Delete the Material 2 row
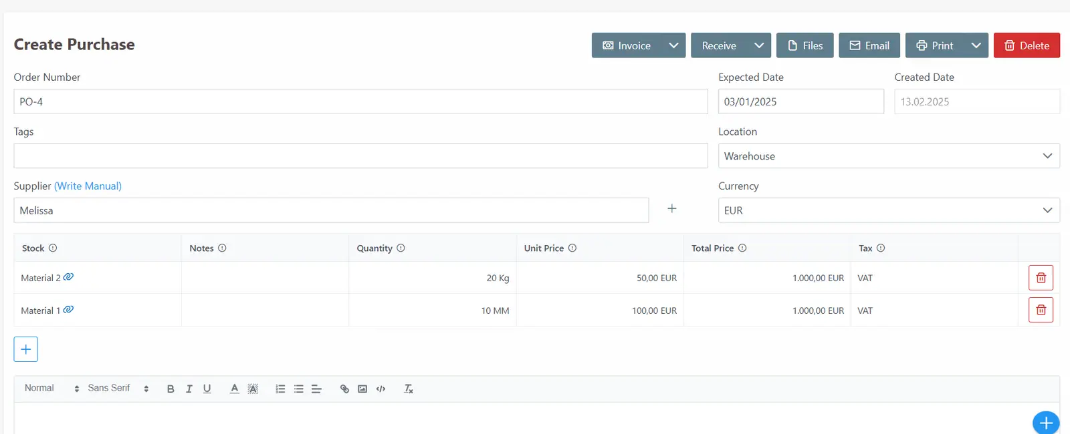 click(x=1041, y=278)
